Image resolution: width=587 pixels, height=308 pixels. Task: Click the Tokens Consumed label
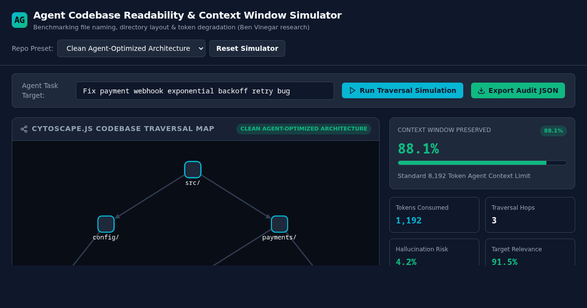(422, 208)
